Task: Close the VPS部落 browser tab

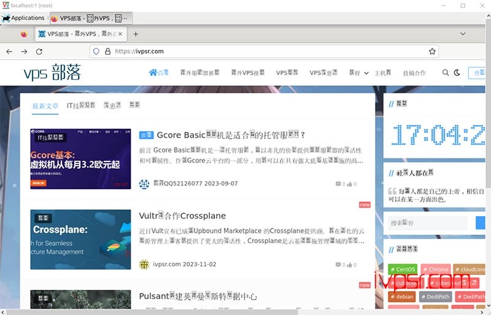Action: coord(120,34)
